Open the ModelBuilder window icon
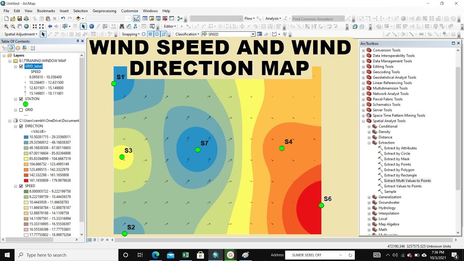Image resolution: width=464 pixels, height=261 pixels. point(180,18)
